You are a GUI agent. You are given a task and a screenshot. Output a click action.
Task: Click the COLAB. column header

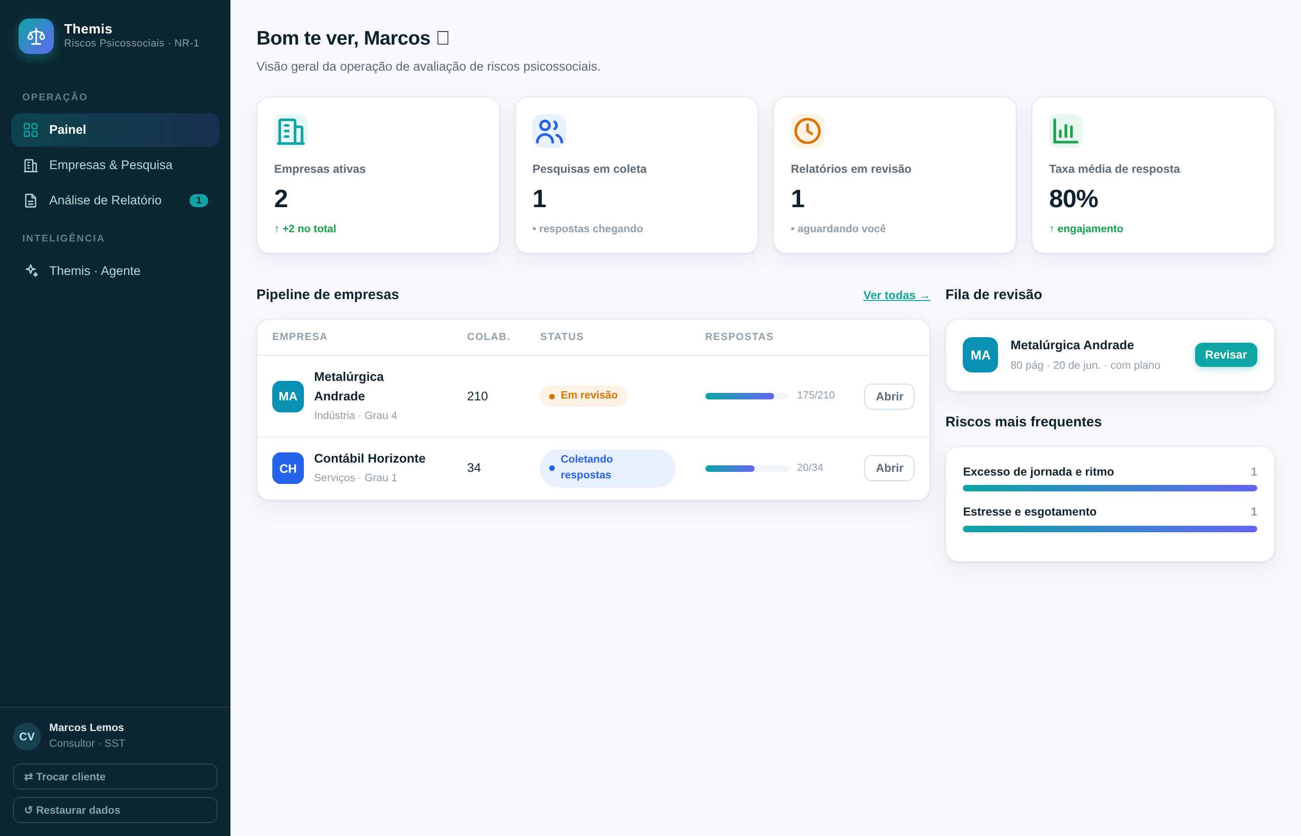tap(488, 337)
